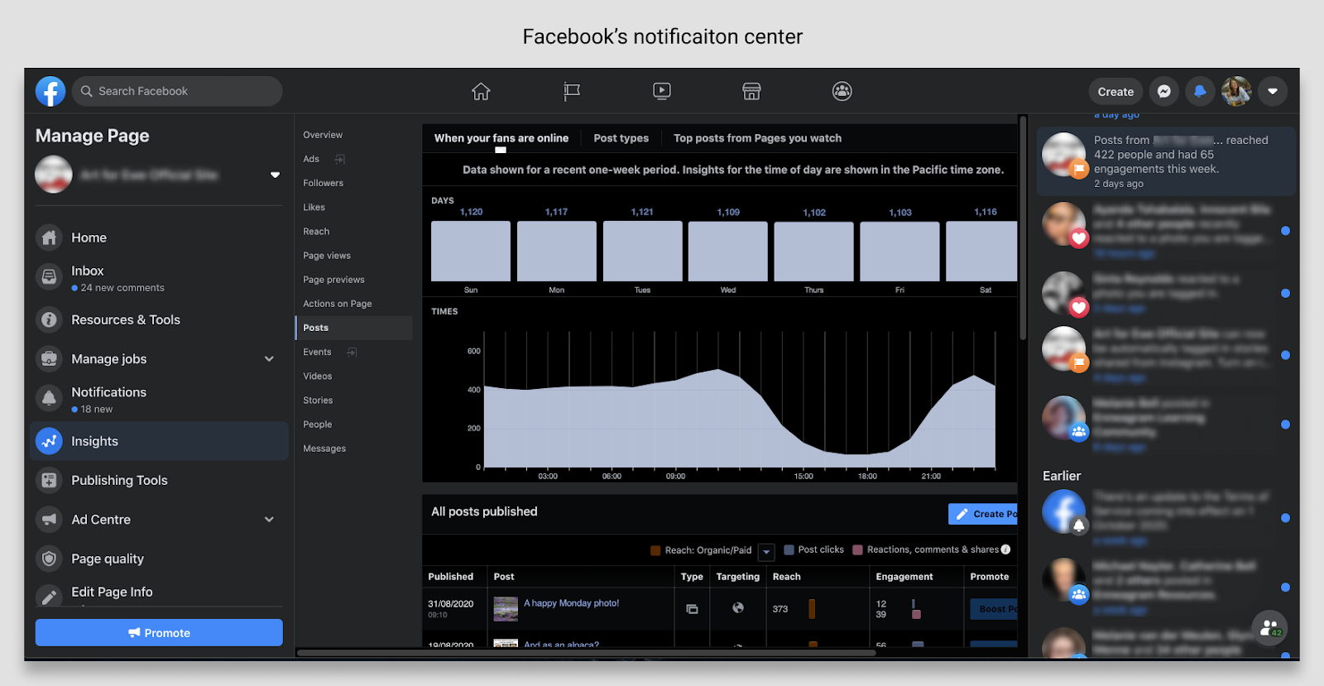Open the Pages flag icon in top bar

pyautogui.click(x=572, y=91)
